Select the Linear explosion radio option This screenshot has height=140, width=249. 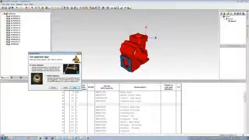pyautogui.click(x=30, y=65)
